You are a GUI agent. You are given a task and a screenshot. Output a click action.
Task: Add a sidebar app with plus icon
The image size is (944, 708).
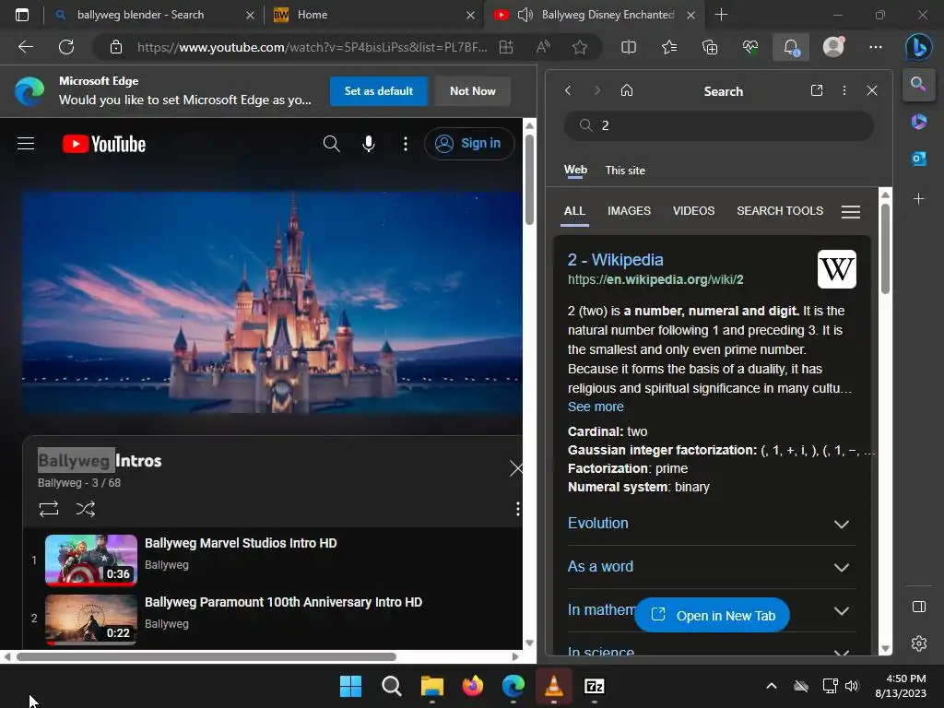pos(919,199)
